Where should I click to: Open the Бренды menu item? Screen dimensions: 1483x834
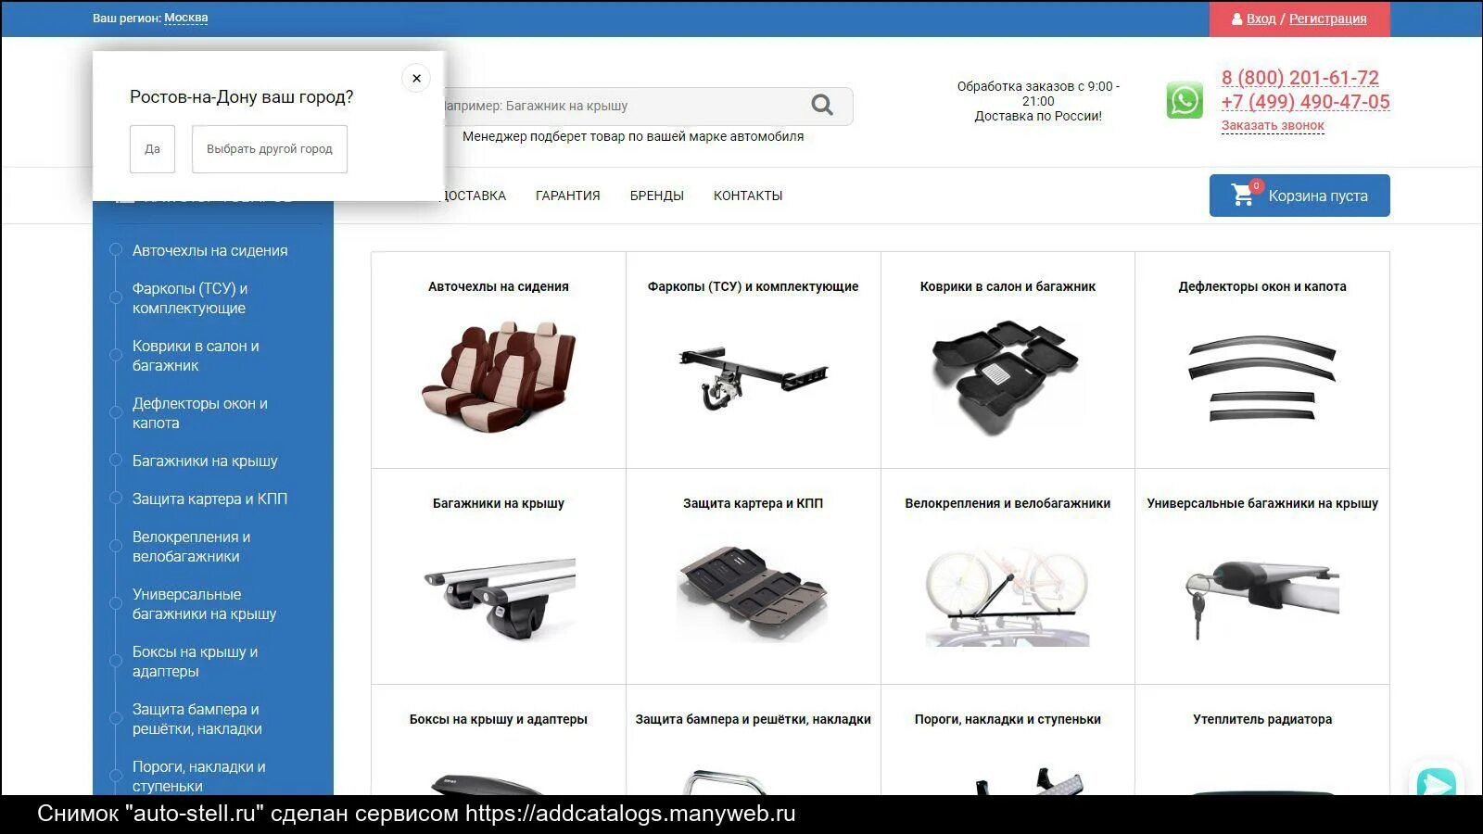pos(656,196)
